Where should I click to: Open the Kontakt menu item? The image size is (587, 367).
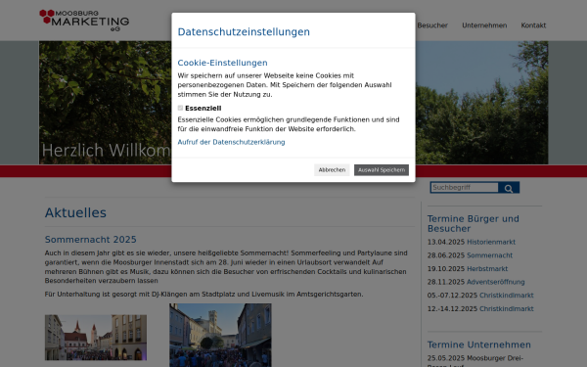tap(533, 25)
